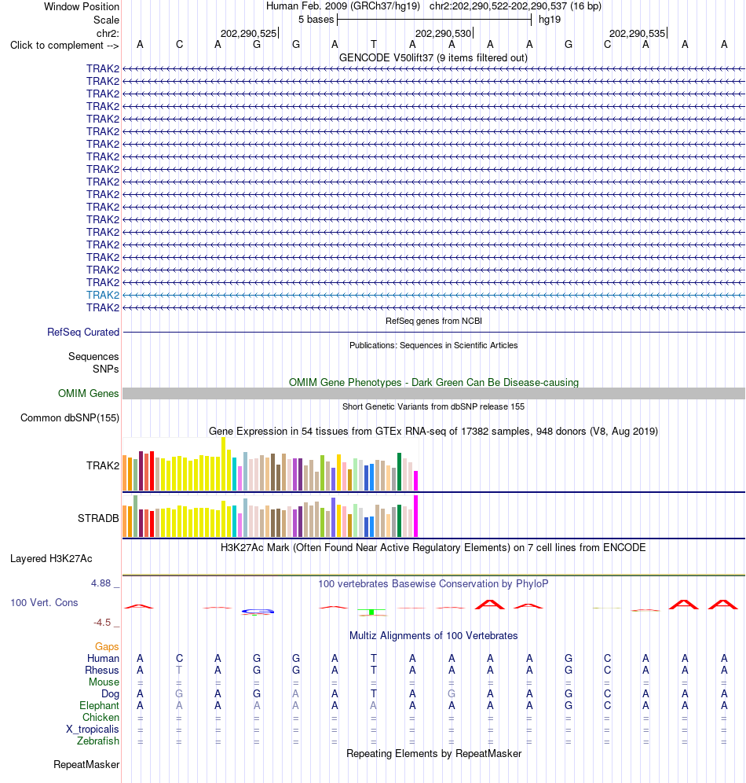Viewport: 746px width, 783px height.
Task: Click the RefSeq Curated intron line
Action: pos(433,332)
